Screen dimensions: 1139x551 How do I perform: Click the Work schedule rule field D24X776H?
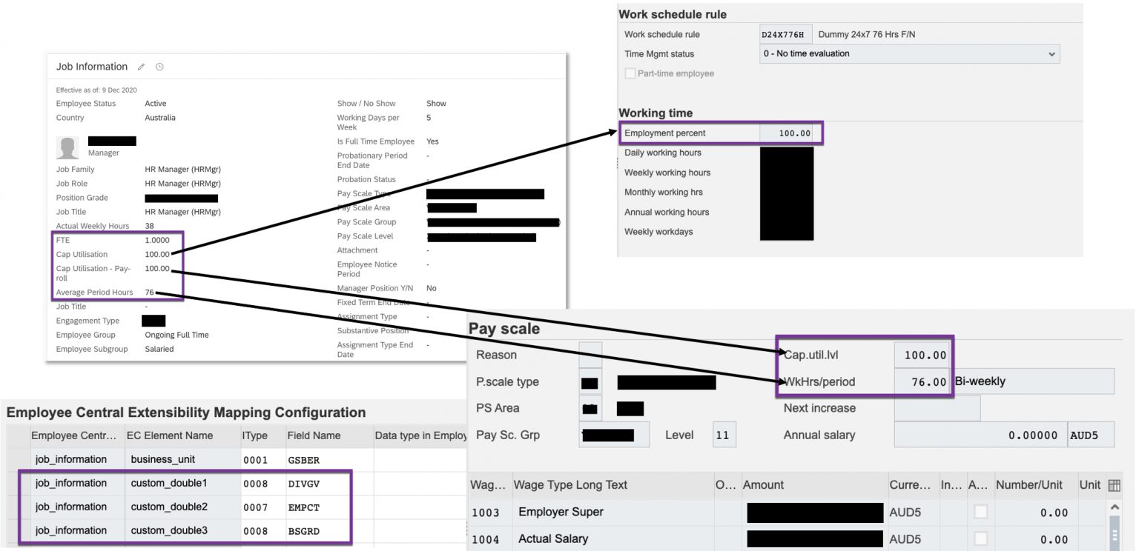tap(785, 34)
